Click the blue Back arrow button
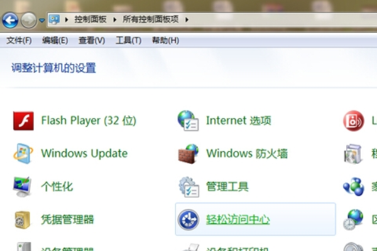 pos(10,21)
